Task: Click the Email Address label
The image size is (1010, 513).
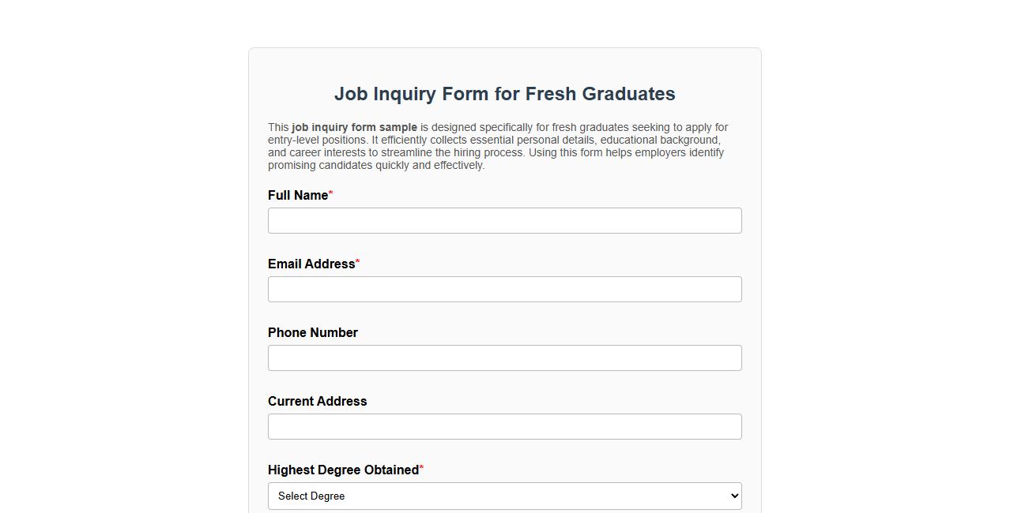Action: (310, 264)
